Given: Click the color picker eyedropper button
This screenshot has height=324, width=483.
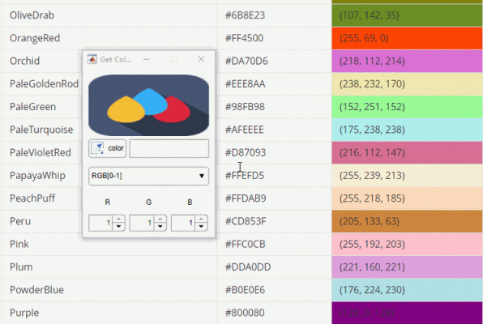Looking at the screenshot, I should coord(107,148).
